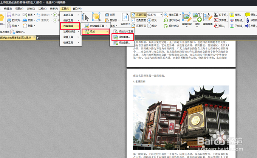The width and height of the screenshot is (257, 158).
Task: Choose Comments and Markup (注释和标记) entry
Action: coord(71,31)
